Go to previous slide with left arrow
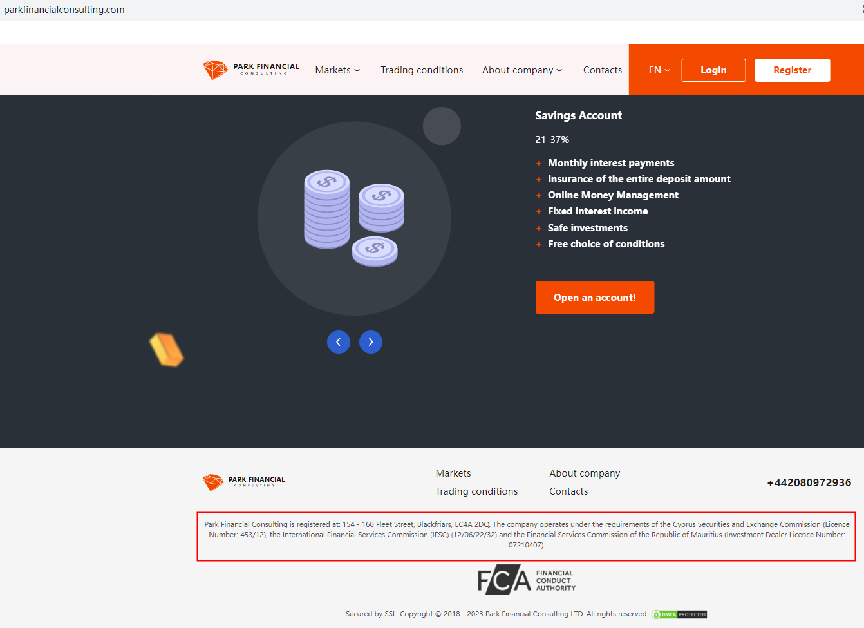This screenshot has height=628, width=864. pos(339,342)
